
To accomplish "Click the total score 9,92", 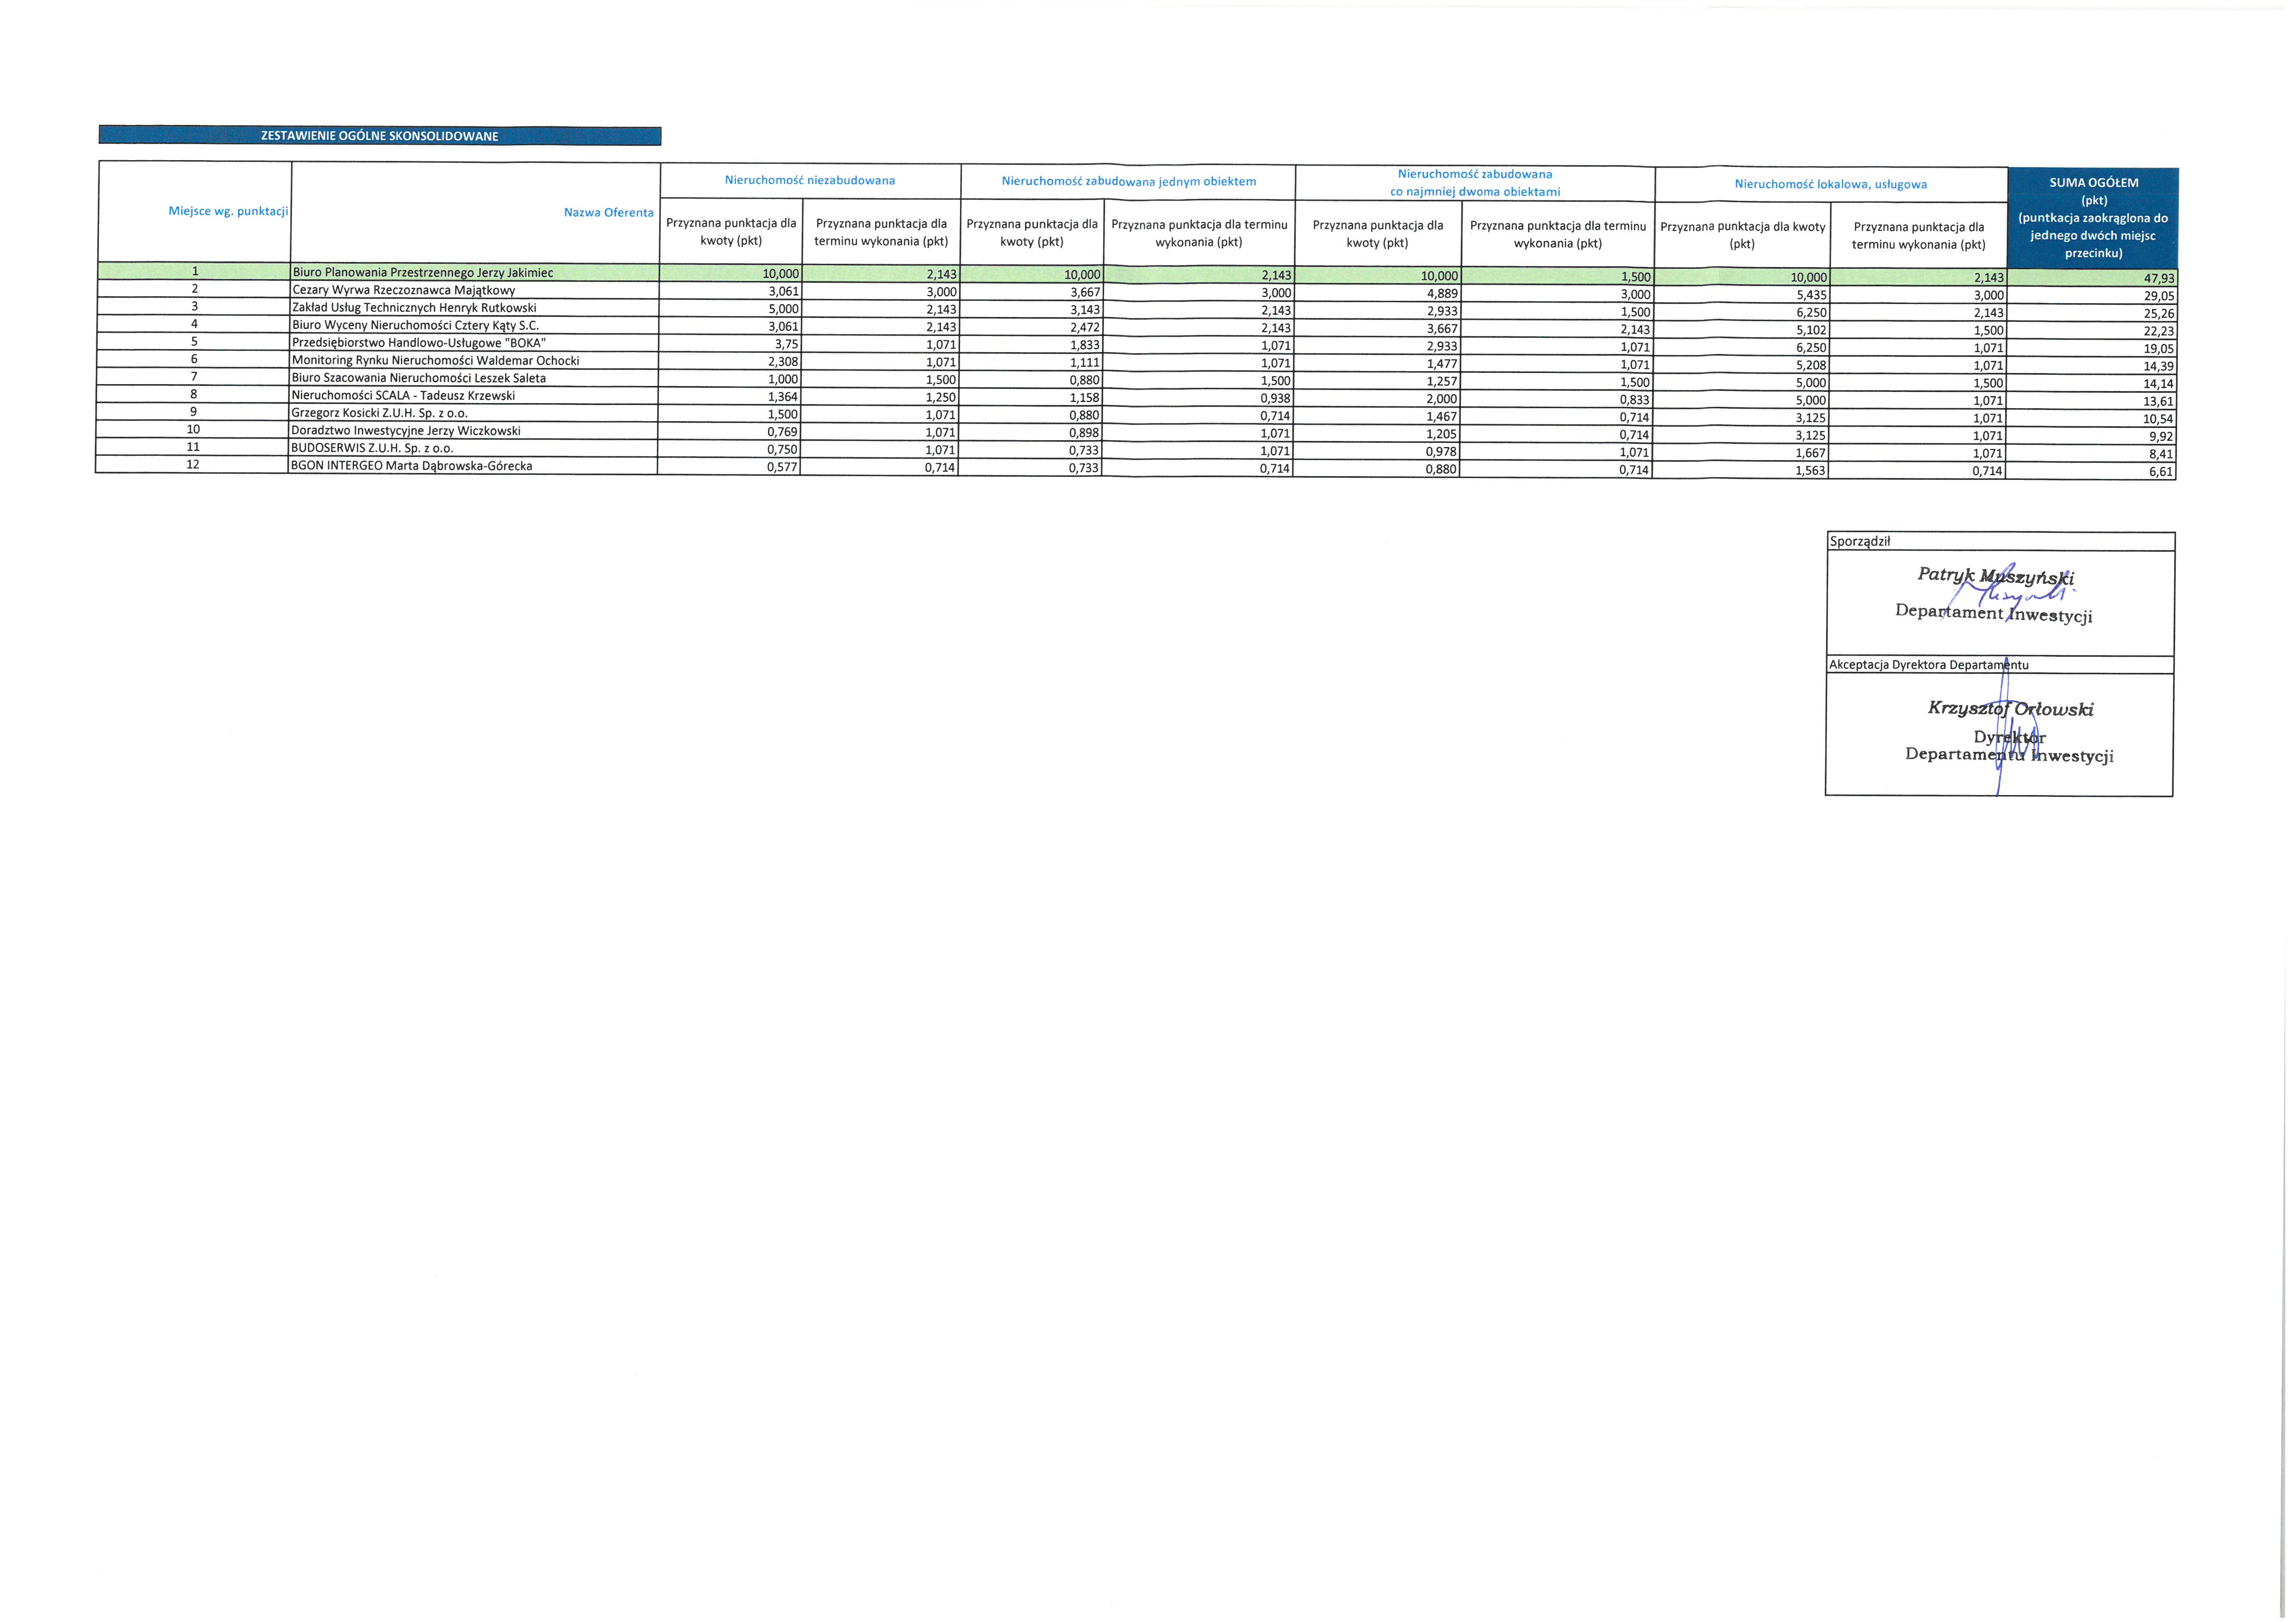I will (x=2162, y=437).
